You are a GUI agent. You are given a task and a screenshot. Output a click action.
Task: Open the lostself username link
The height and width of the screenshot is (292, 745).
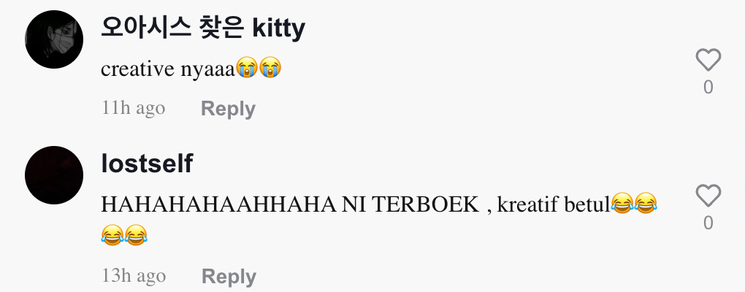click(x=147, y=164)
